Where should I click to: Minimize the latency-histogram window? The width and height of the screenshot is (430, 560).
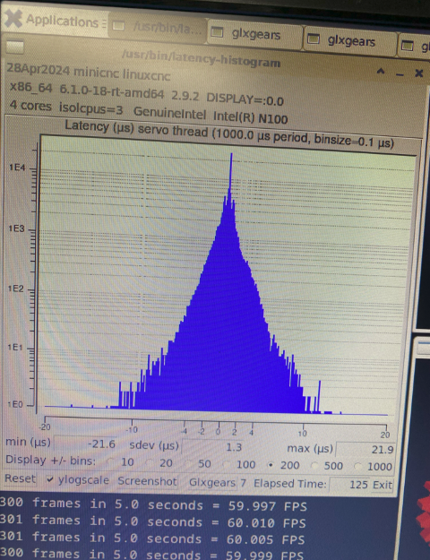[x=400, y=74]
